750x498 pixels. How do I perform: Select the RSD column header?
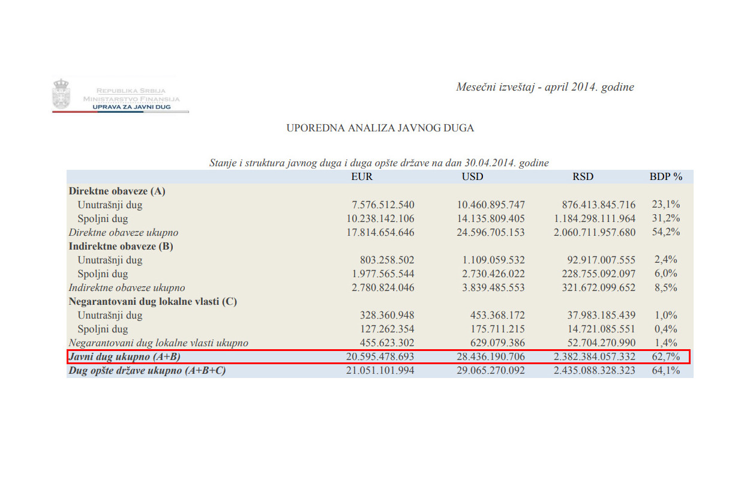[583, 176]
